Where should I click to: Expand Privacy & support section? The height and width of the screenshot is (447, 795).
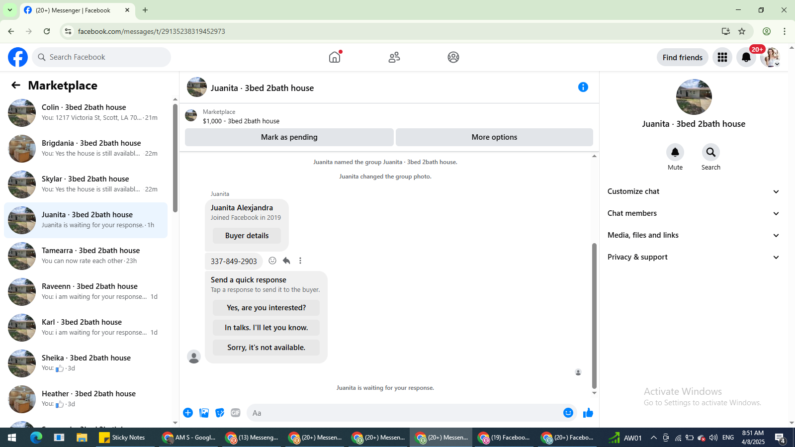tap(694, 257)
